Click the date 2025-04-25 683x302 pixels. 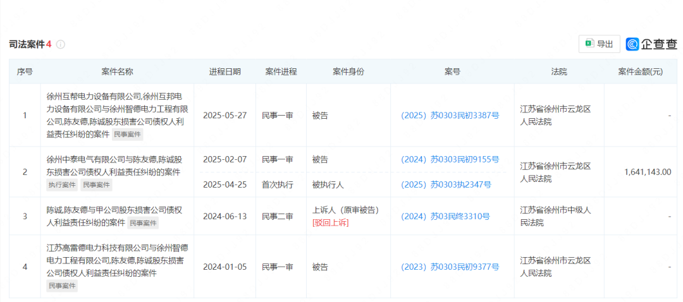[225, 184]
